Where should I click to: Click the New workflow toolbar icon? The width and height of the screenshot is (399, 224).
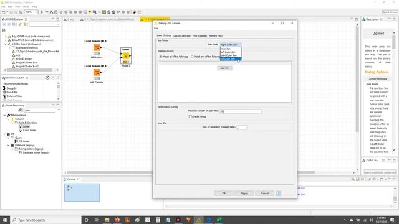coord(4,12)
